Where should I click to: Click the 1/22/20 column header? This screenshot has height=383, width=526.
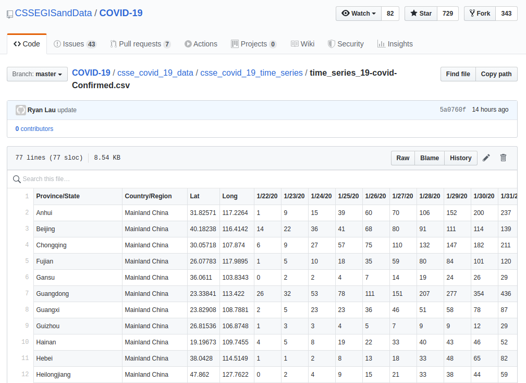(267, 196)
